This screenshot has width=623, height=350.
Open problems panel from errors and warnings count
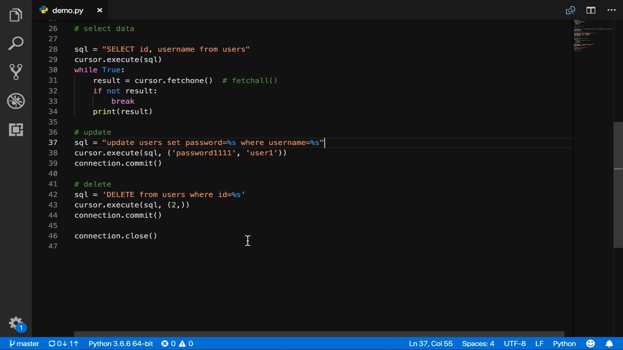pyautogui.click(x=177, y=344)
